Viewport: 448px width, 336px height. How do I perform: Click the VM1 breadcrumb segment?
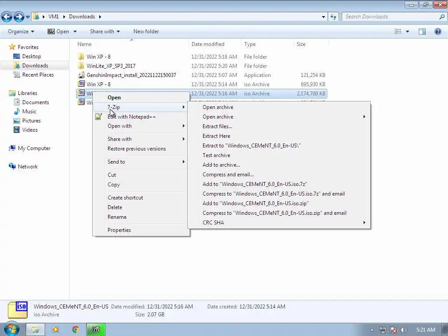53,17
